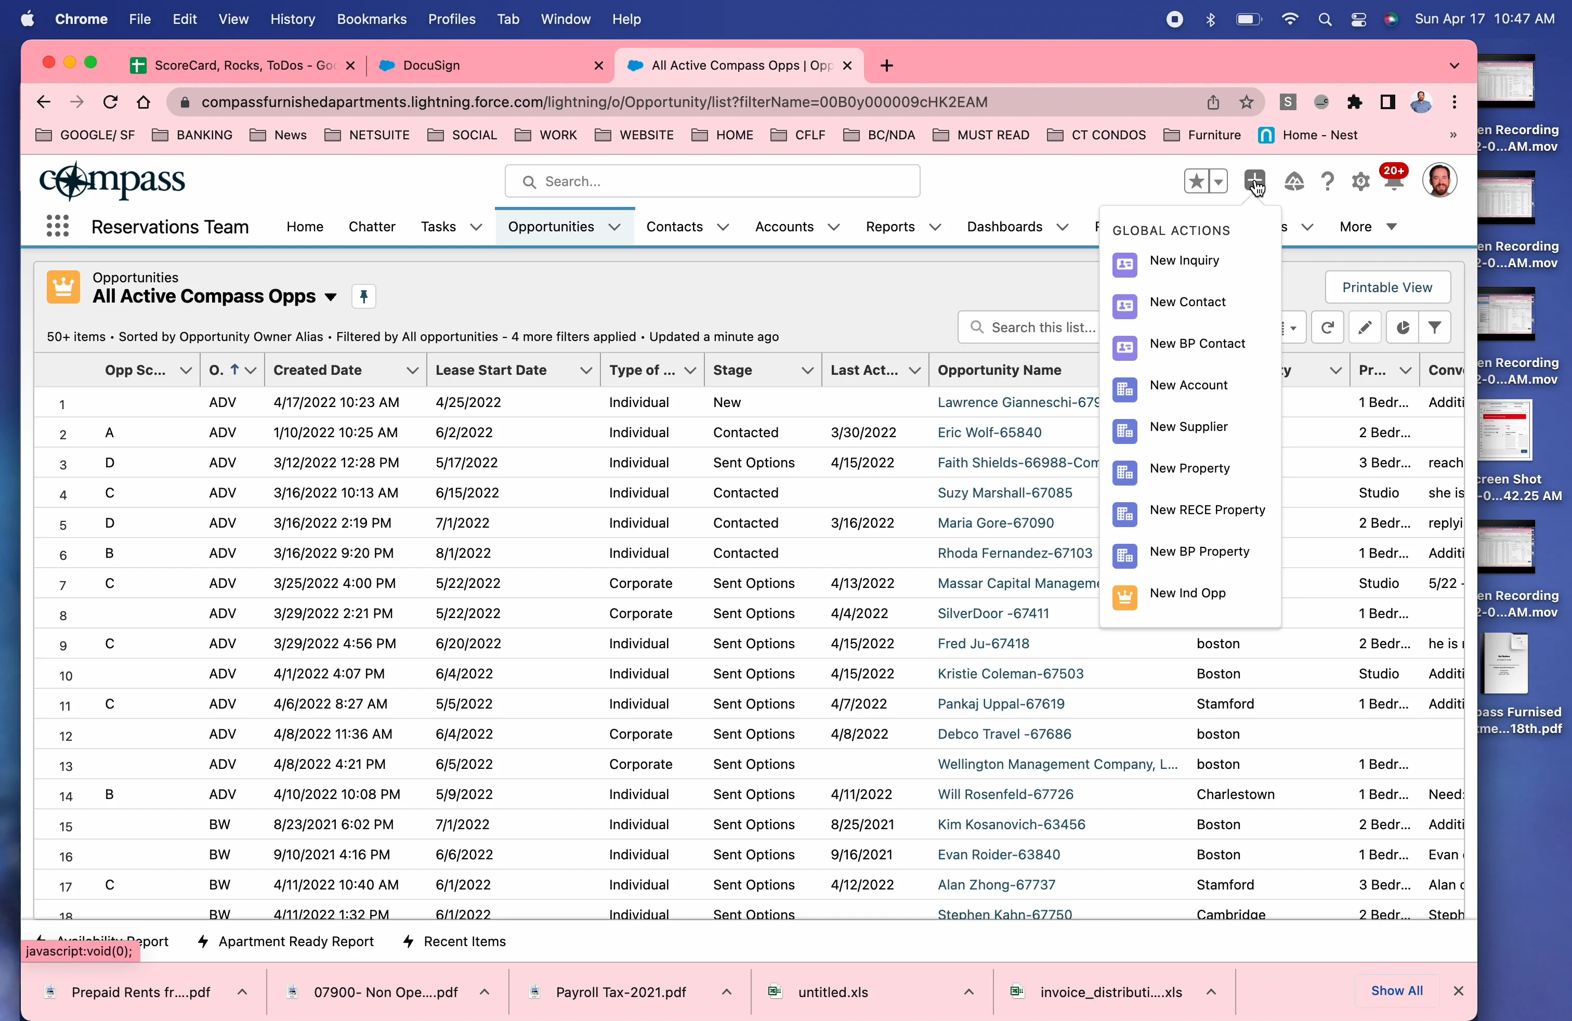Open the Setup gear icon

click(1360, 181)
